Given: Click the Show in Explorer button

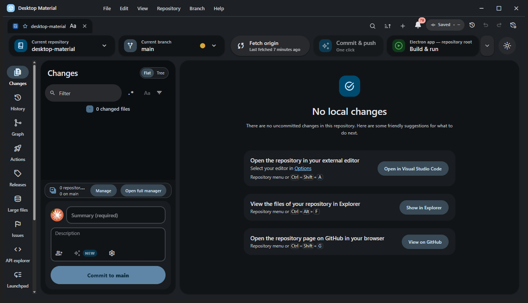Looking at the screenshot, I should pyautogui.click(x=424, y=207).
